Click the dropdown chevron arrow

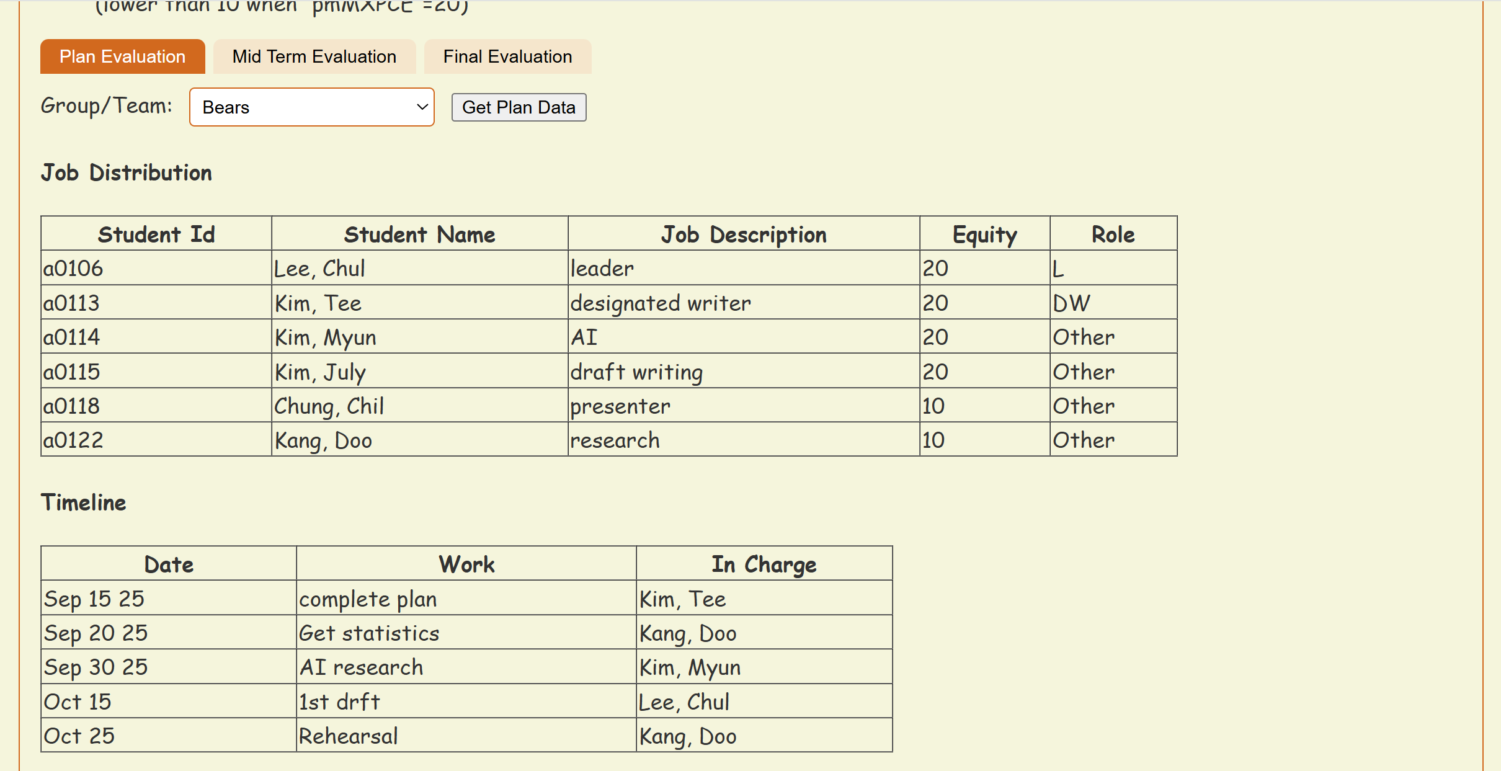coord(422,107)
